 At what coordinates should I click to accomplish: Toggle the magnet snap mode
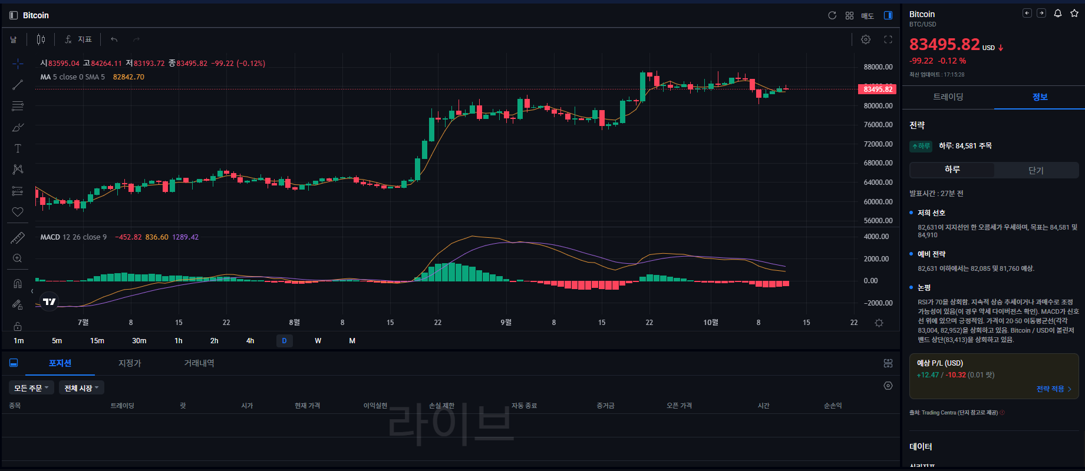click(x=18, y=284)
